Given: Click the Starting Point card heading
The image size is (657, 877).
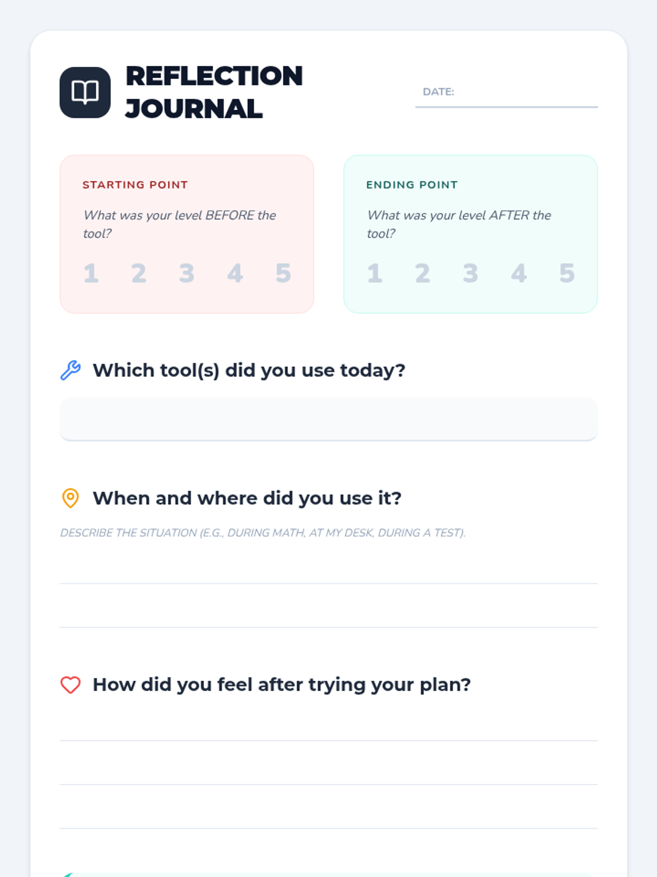Looking at the screenshot, I should pyautogui.click(x=135, y=185).
